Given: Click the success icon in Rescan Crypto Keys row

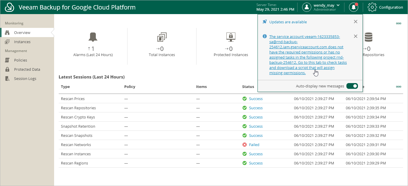Looking at the screenshot, I should click(x=245, y=117).
